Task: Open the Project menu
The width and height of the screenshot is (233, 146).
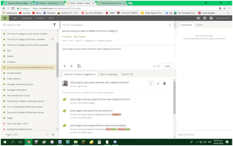Action: tap(40, 18)
